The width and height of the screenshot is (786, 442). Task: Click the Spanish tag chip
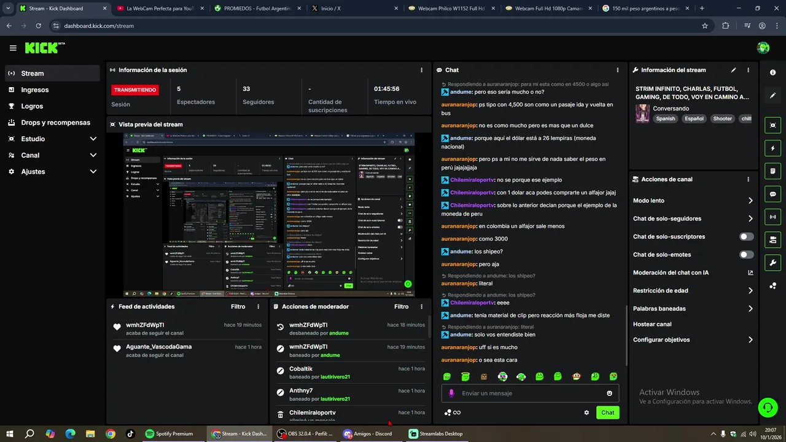point(665,118)
